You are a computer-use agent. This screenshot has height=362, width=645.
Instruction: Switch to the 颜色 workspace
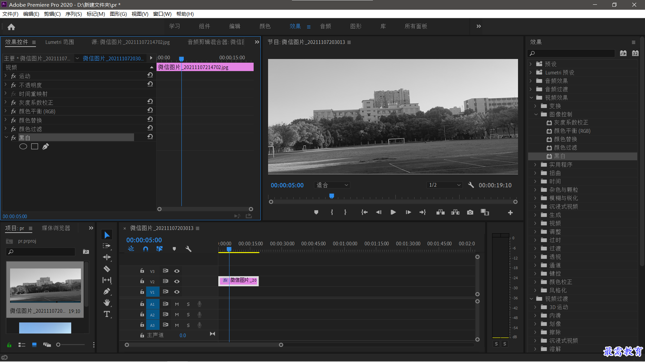point(265,26)
